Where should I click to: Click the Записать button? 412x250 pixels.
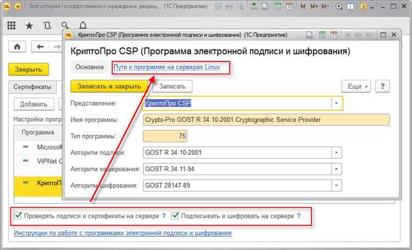click(x=172, y=86)
